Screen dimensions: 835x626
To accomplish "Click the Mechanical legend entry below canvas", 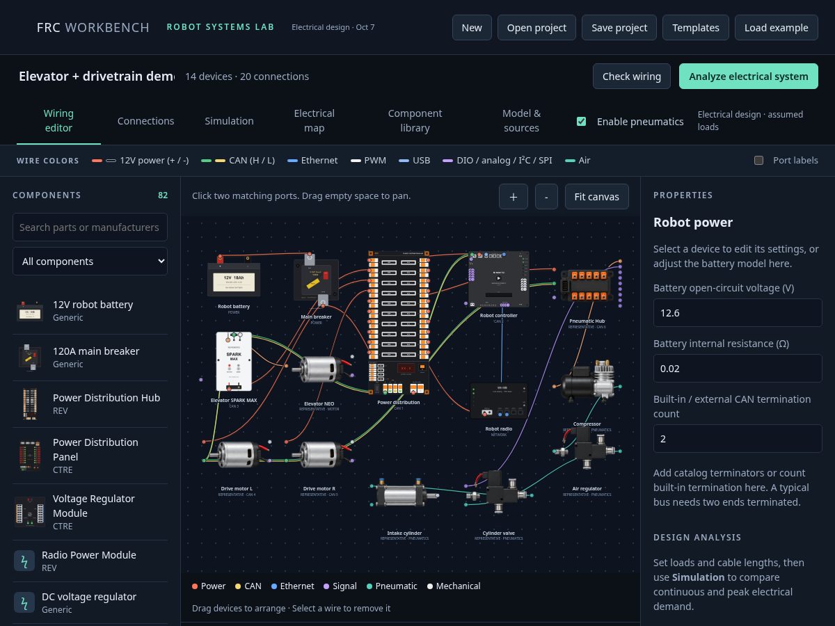I will pyautogui.click(x=454, y=586).
